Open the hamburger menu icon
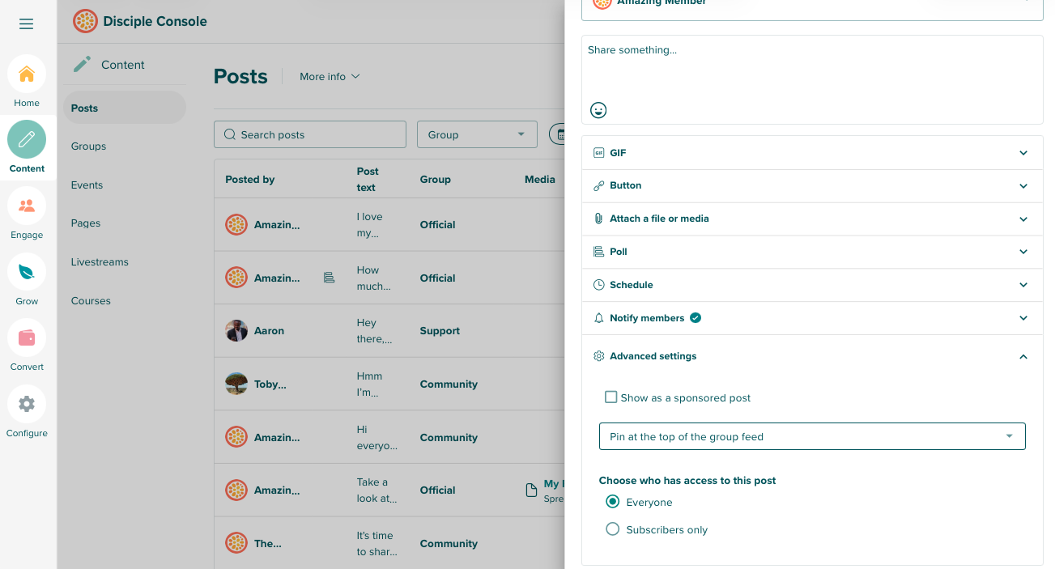The image size is (1055, 569). 26,24
